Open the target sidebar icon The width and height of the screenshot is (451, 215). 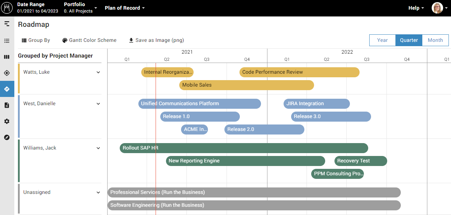tap(7, 73)
